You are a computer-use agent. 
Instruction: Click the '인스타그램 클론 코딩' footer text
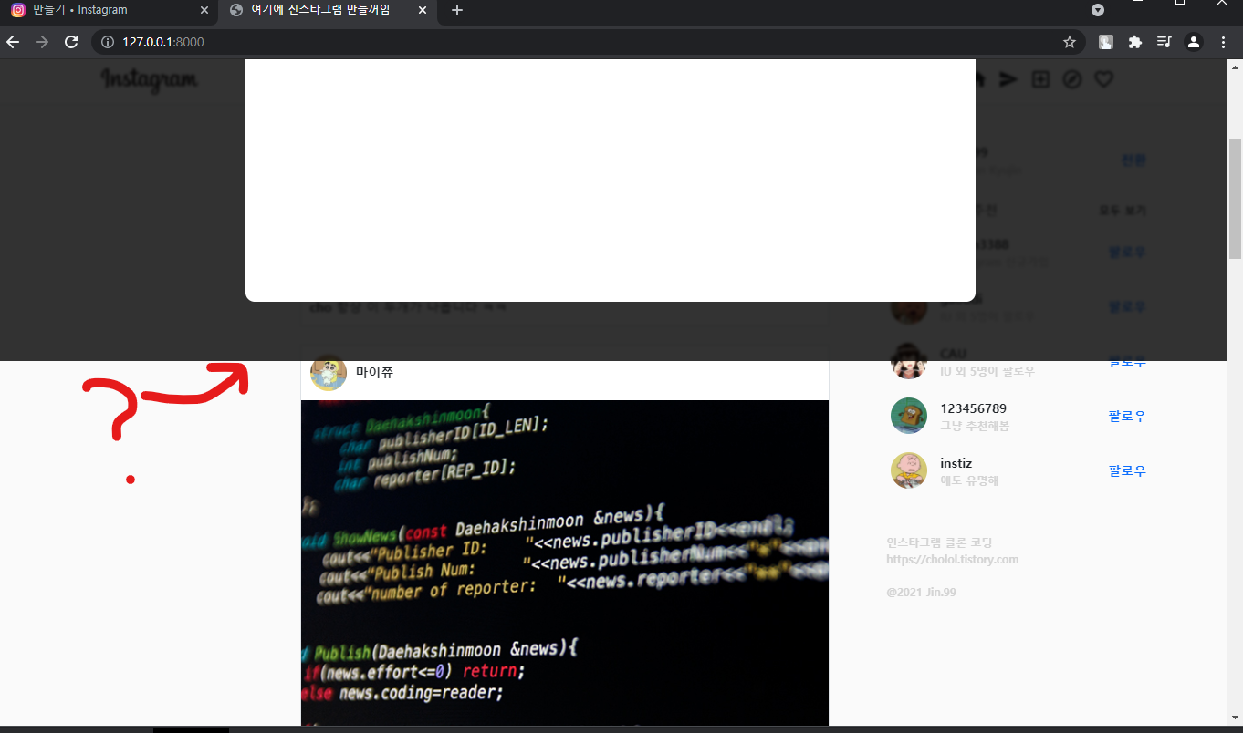click(x=939, y=542)
